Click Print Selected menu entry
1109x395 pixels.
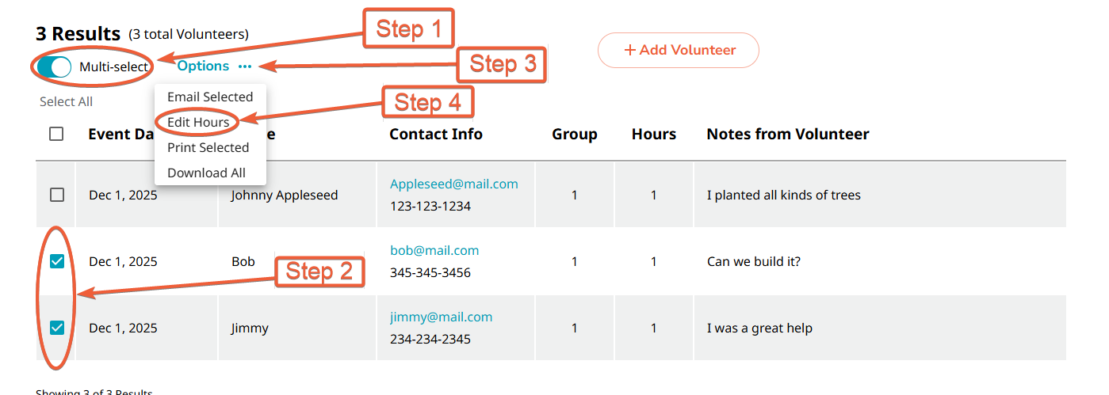208,147
